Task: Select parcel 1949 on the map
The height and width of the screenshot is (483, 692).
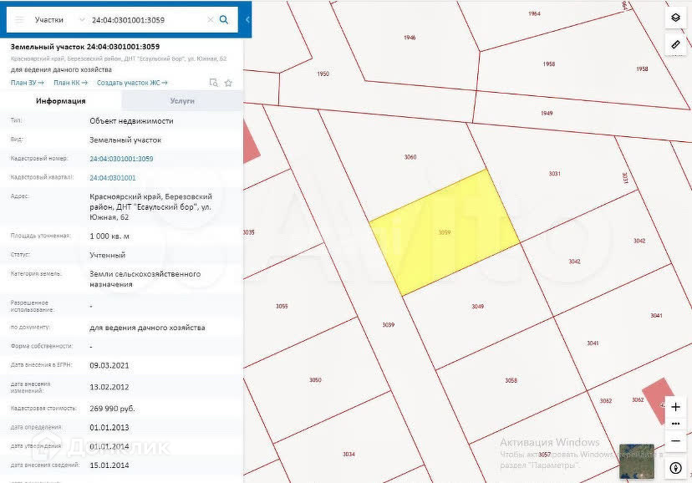Action: click(x=547, y=114)
